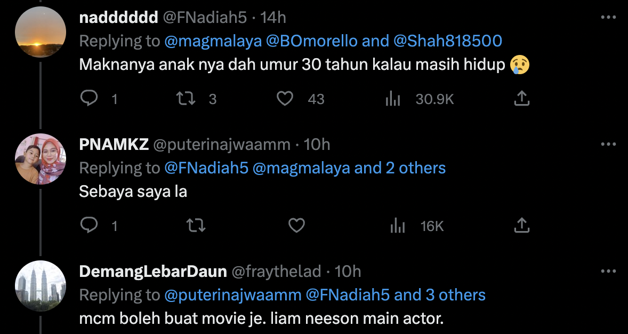Open more options for PNAMKZ's tweet
The image size is (628, 334).
pos(608,144)
